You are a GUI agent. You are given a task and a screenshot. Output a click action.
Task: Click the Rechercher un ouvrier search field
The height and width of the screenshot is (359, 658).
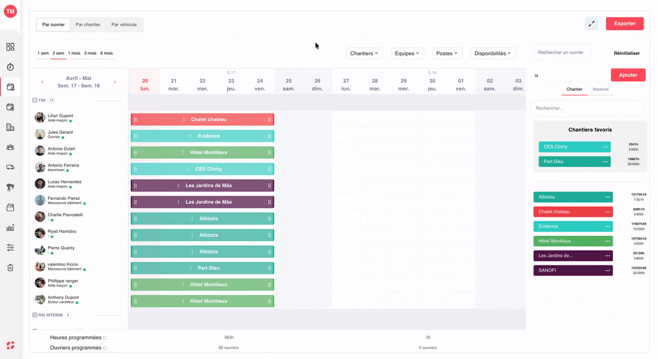(x=563, y=53)
